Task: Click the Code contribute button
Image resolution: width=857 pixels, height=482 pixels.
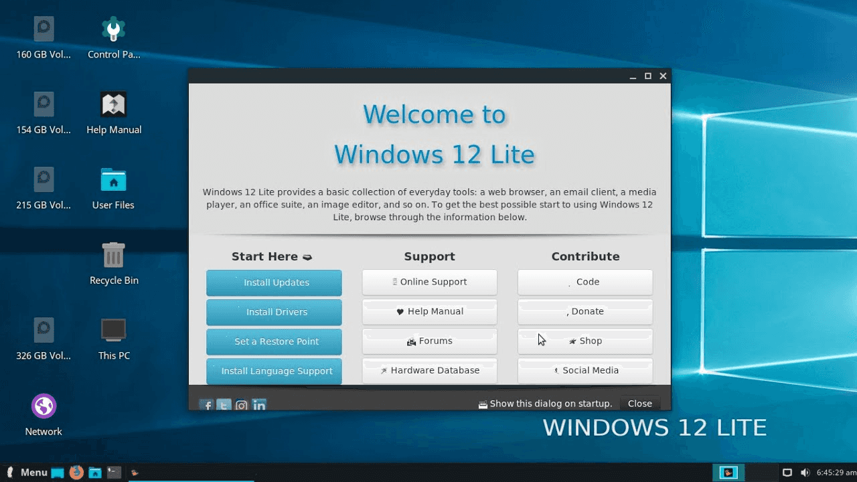Action: (x=585, y=282)
